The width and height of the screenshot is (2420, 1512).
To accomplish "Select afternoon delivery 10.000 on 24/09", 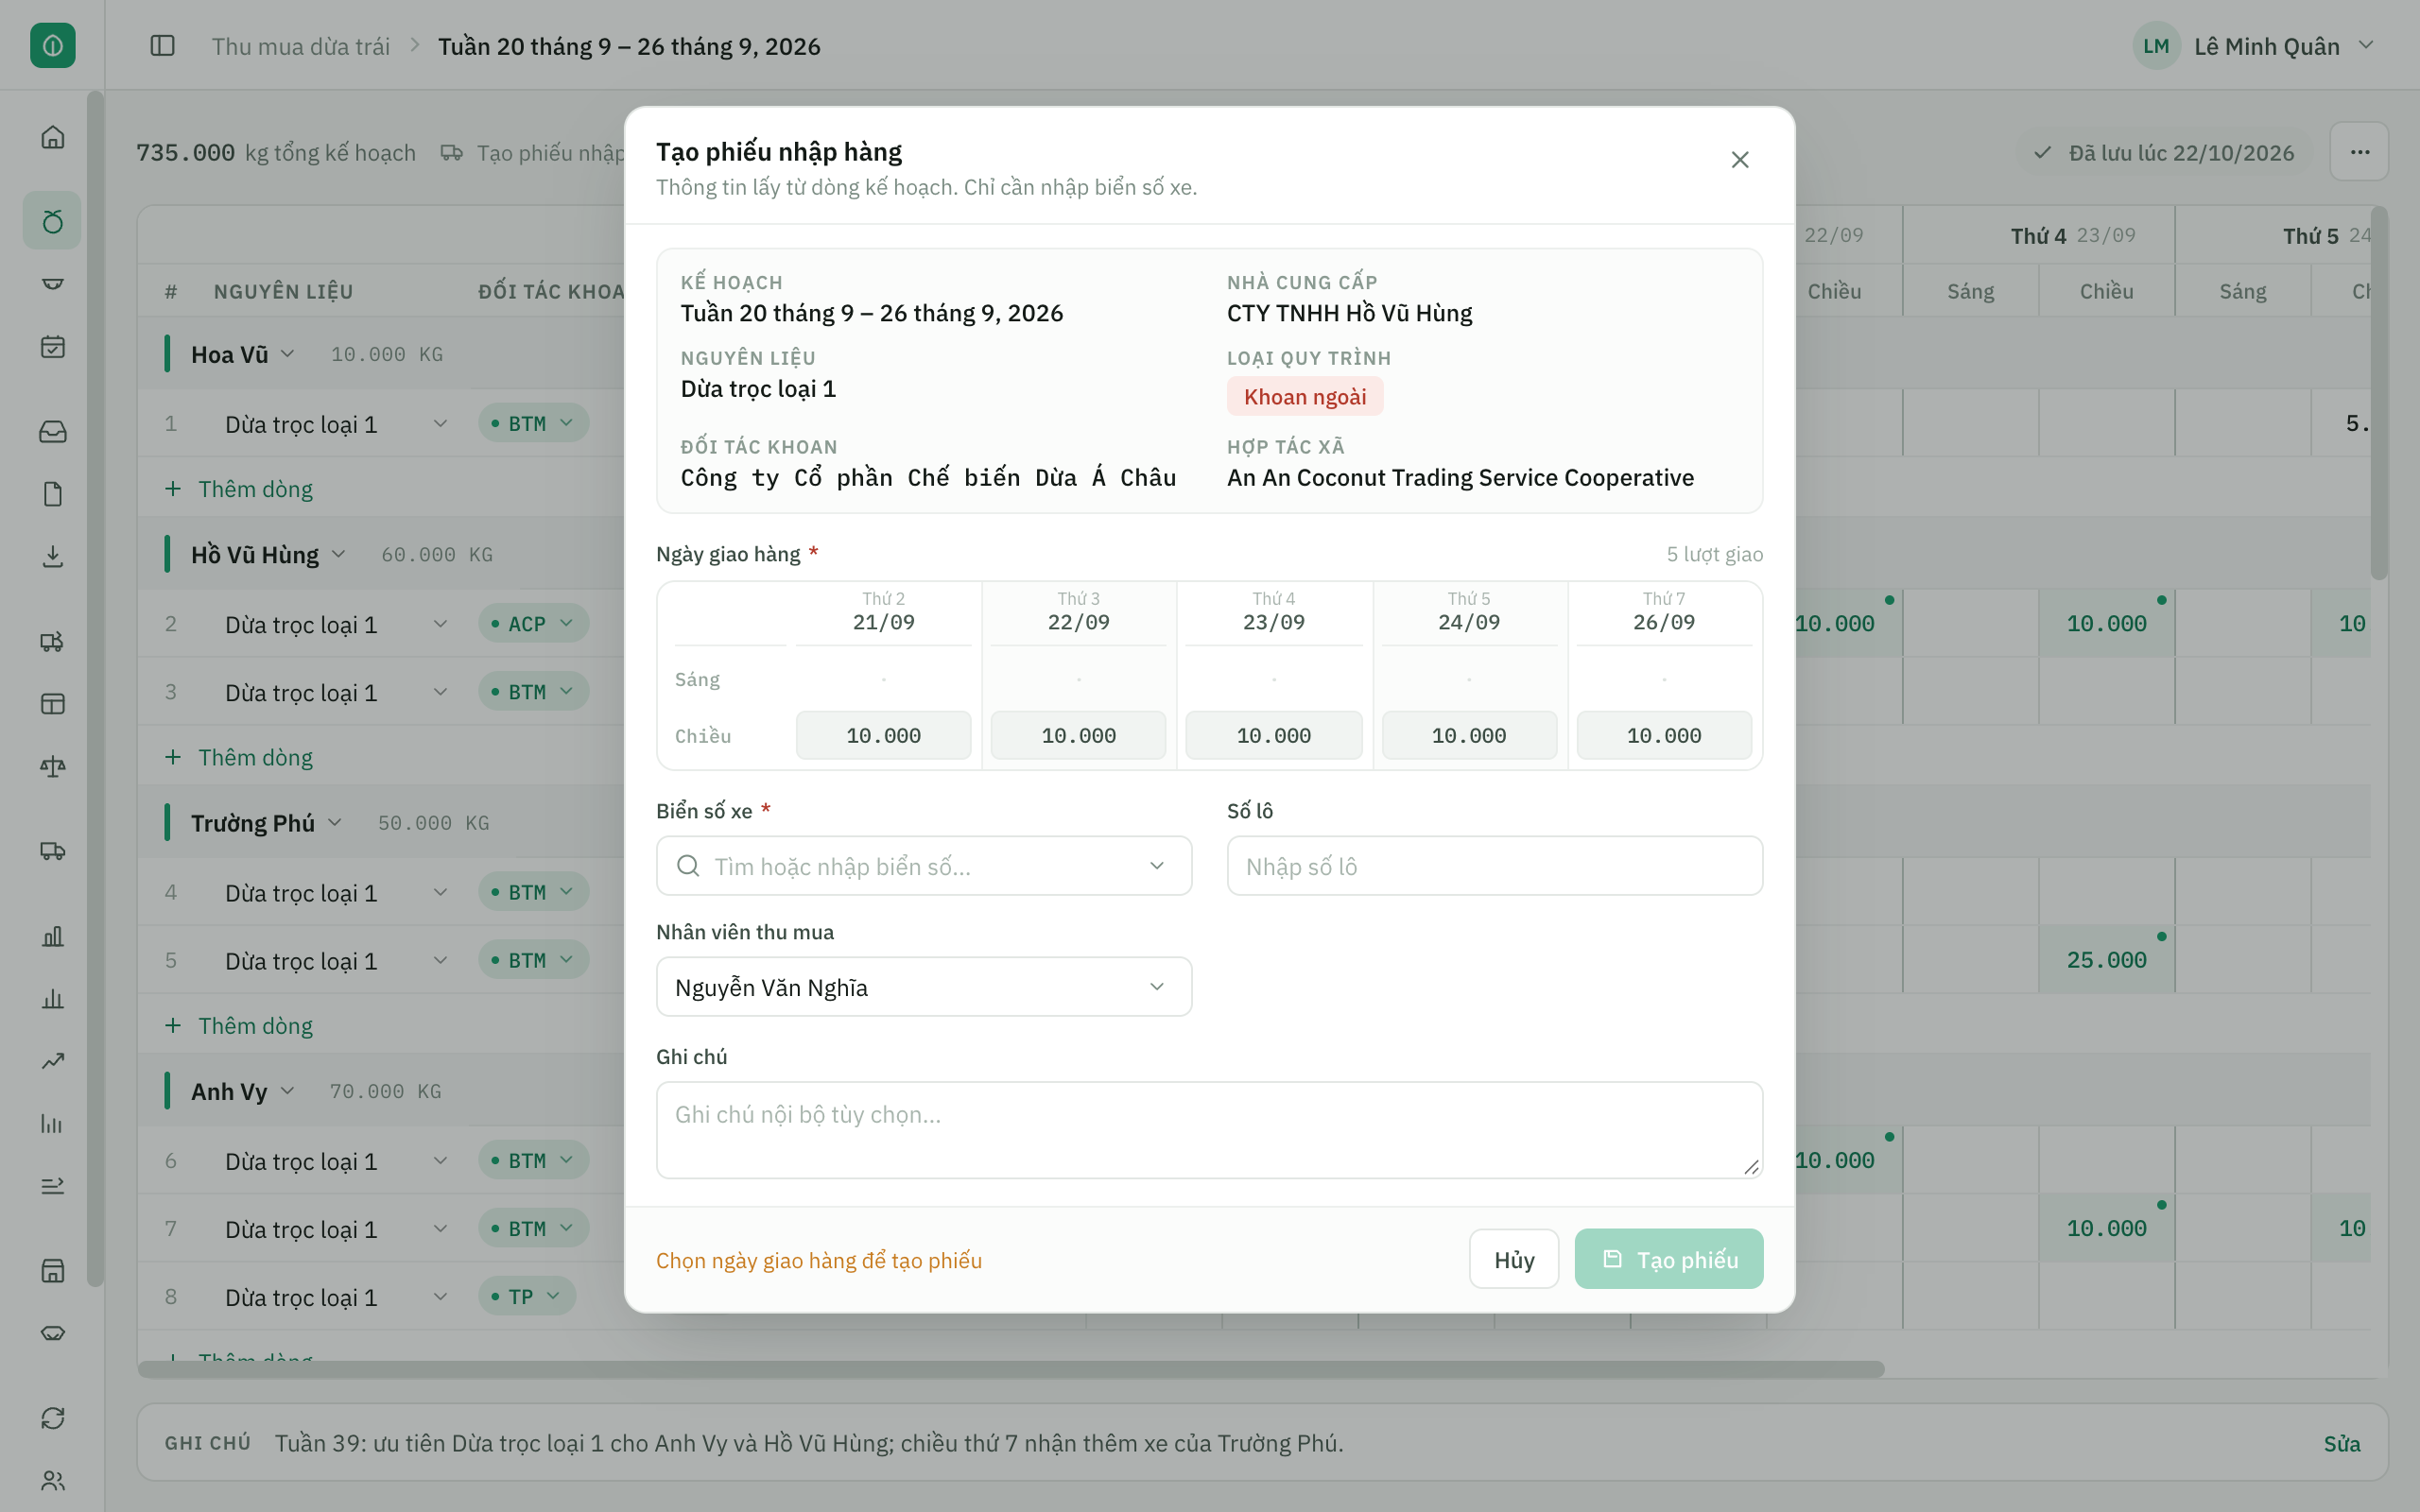I will [1469, 736].
